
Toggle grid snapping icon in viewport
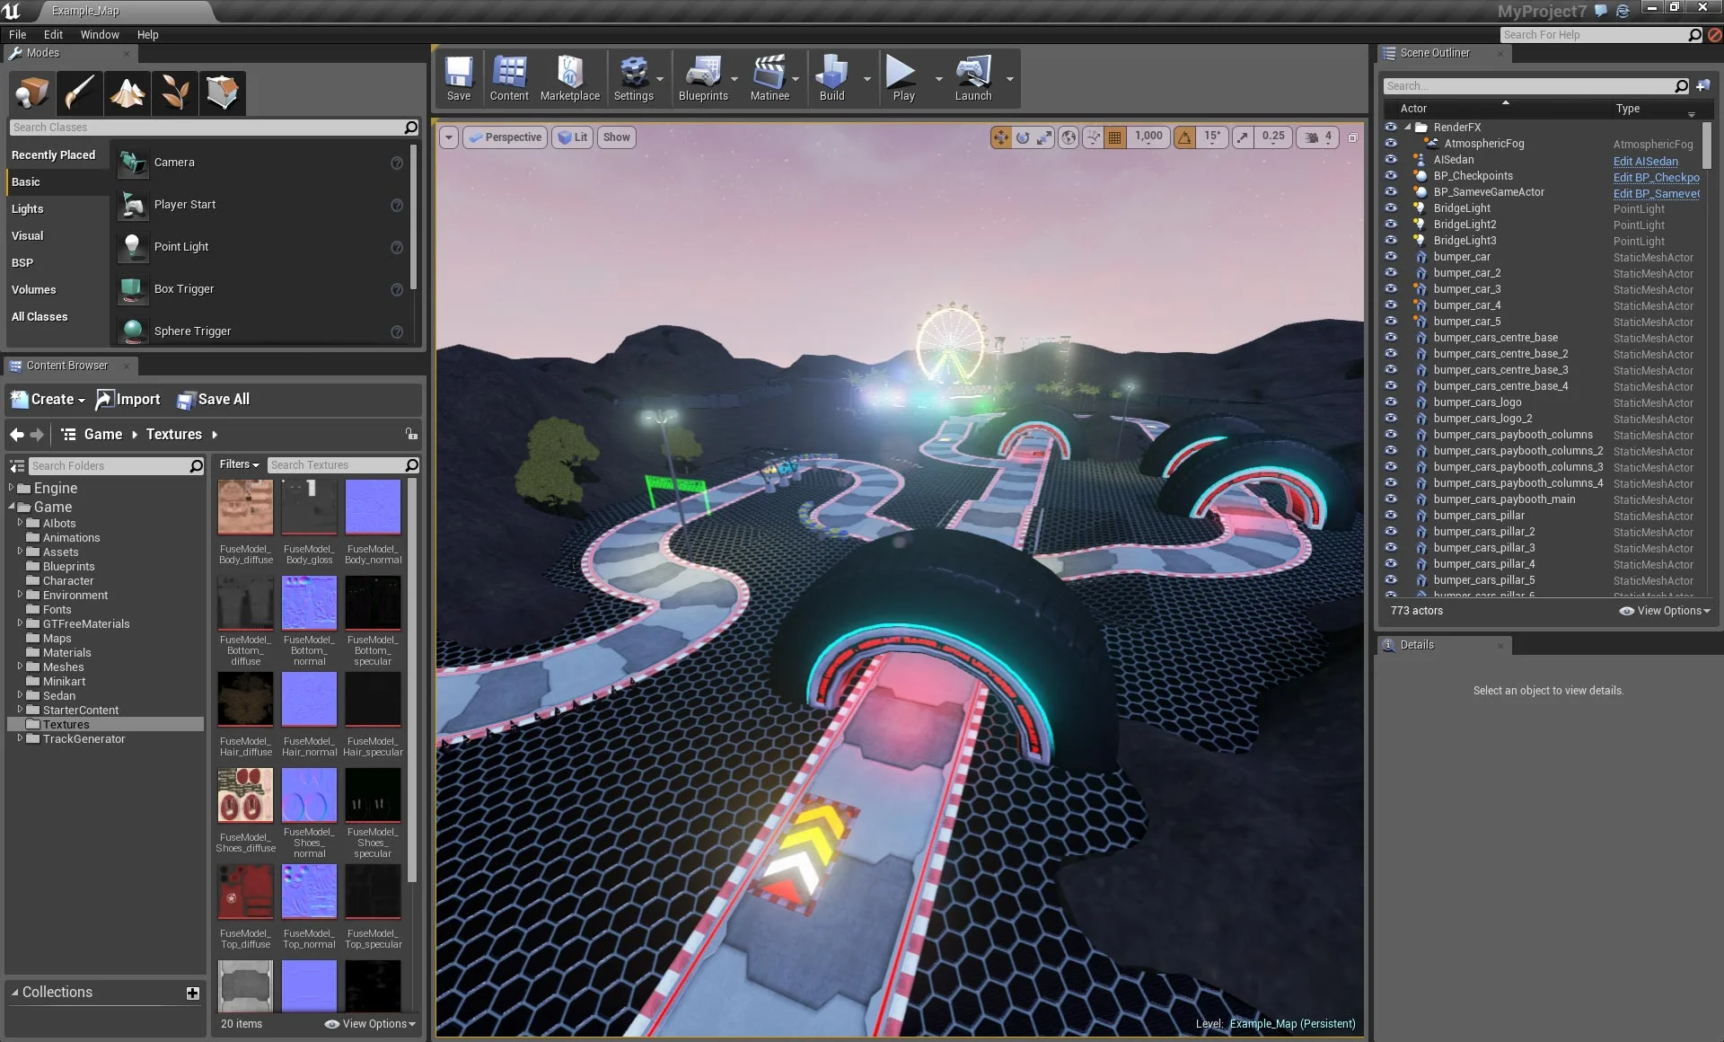1114,137
